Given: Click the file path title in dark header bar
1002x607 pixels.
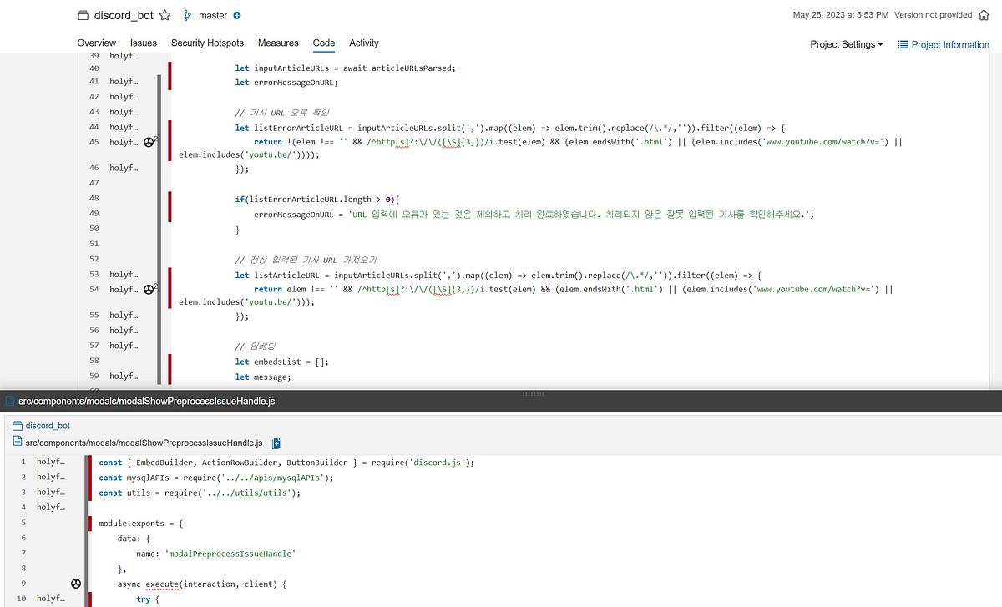Looking at the screenshot, I should 147,402.
